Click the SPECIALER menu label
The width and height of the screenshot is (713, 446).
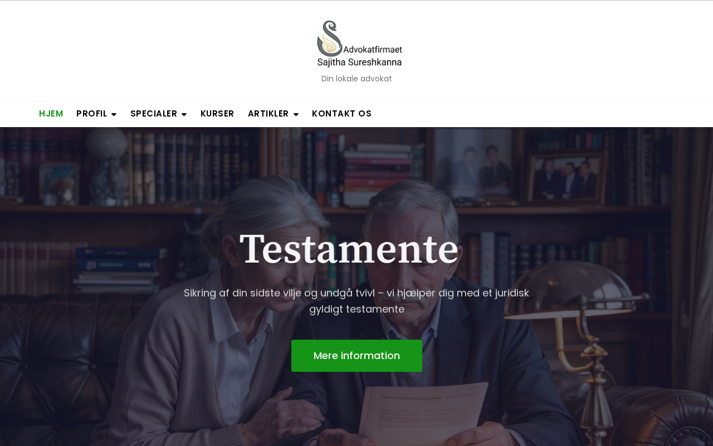[154, 114]
